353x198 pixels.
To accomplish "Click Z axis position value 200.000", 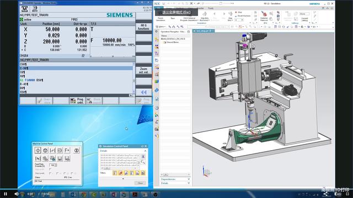I will click(51, 42).
